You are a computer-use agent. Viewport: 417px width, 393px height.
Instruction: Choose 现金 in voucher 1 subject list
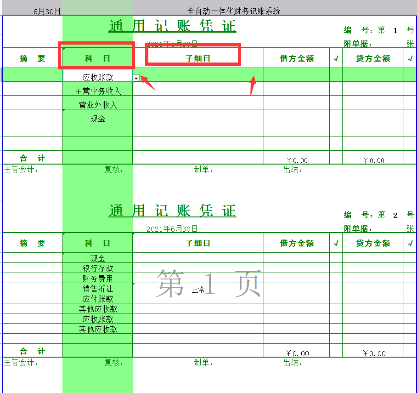(97, 118)
